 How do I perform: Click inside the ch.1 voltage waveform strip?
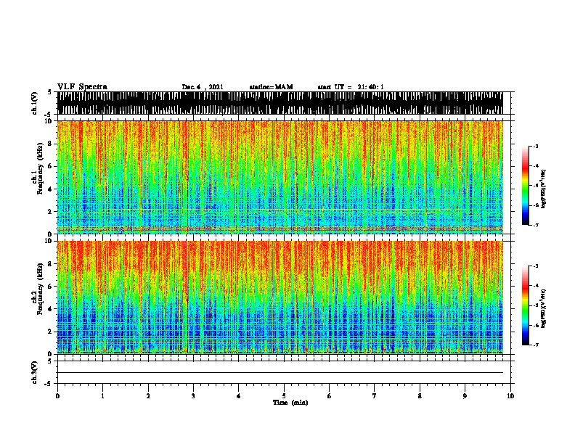(280, 103)
